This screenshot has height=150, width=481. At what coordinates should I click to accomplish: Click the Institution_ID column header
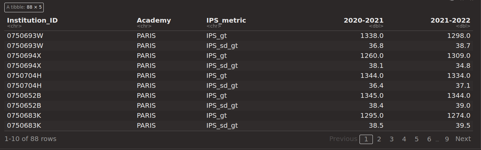[x=32, y=20]
